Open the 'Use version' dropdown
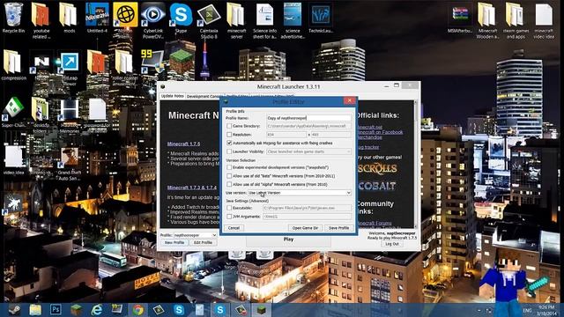This screenshot has width=564, height=317. [300, 193]
